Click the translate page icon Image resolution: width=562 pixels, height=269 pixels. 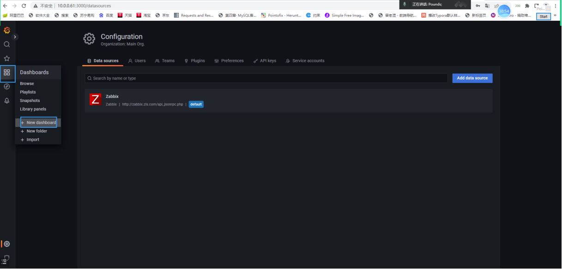[487, 6]
